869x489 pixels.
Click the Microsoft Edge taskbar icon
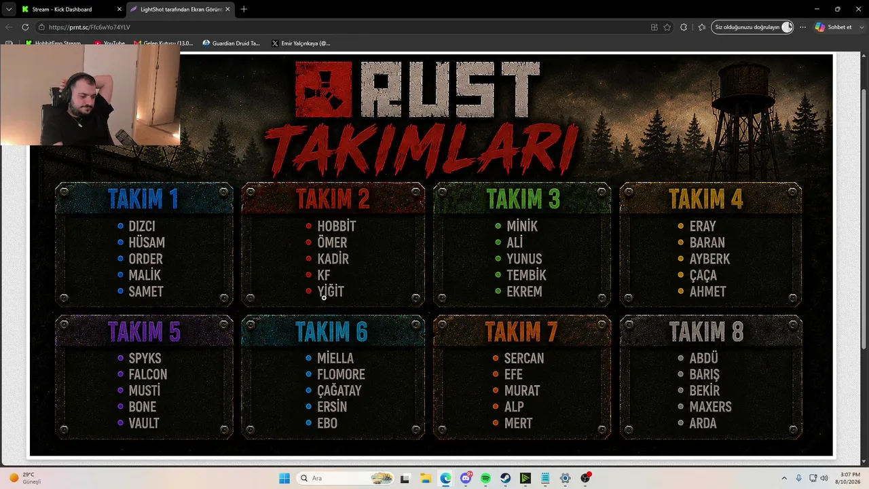[445, 478]
